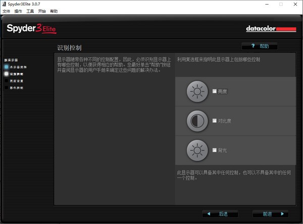Enable the 对比度 checkbox
Viewport: 303px width, 224px height.
pyautogui.click(x=214, y=121)
